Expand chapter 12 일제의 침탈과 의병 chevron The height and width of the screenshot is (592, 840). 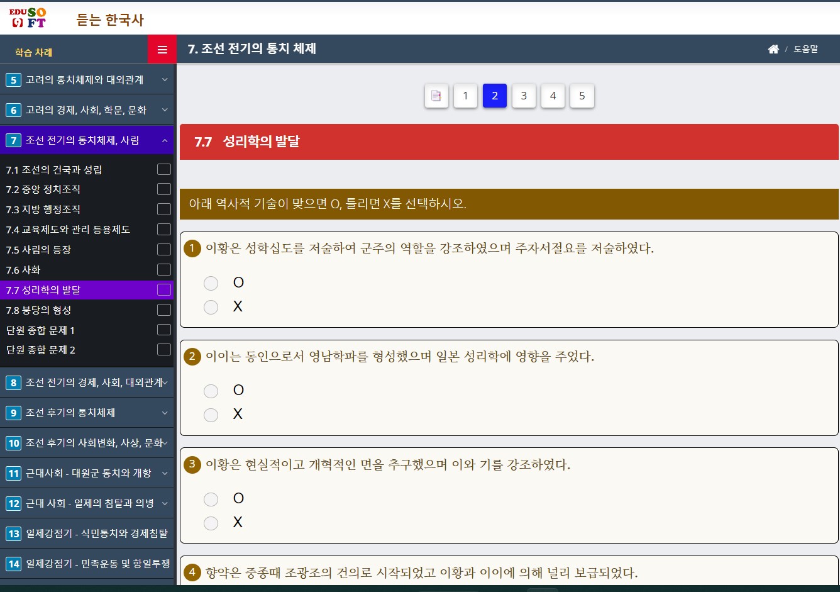[x=165, y=503]
